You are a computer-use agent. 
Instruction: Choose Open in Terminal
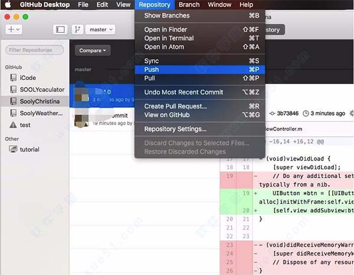pos(200,38)
